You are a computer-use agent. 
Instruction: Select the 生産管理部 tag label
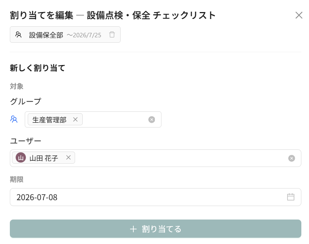click(49, 120)
